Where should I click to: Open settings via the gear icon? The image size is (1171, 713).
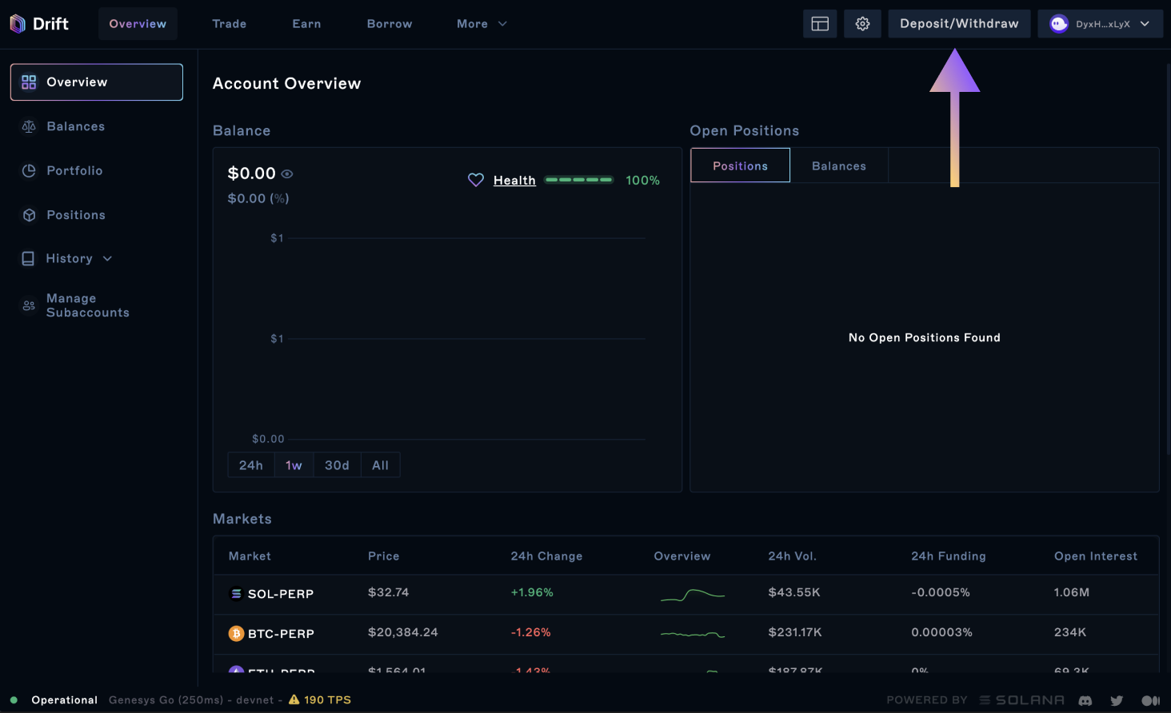862,24
